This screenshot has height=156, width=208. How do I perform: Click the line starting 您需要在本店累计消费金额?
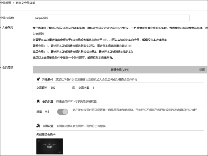point(100,40)
